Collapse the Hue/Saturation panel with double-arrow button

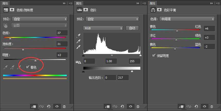pyautogui.click(x=64, y=3)
